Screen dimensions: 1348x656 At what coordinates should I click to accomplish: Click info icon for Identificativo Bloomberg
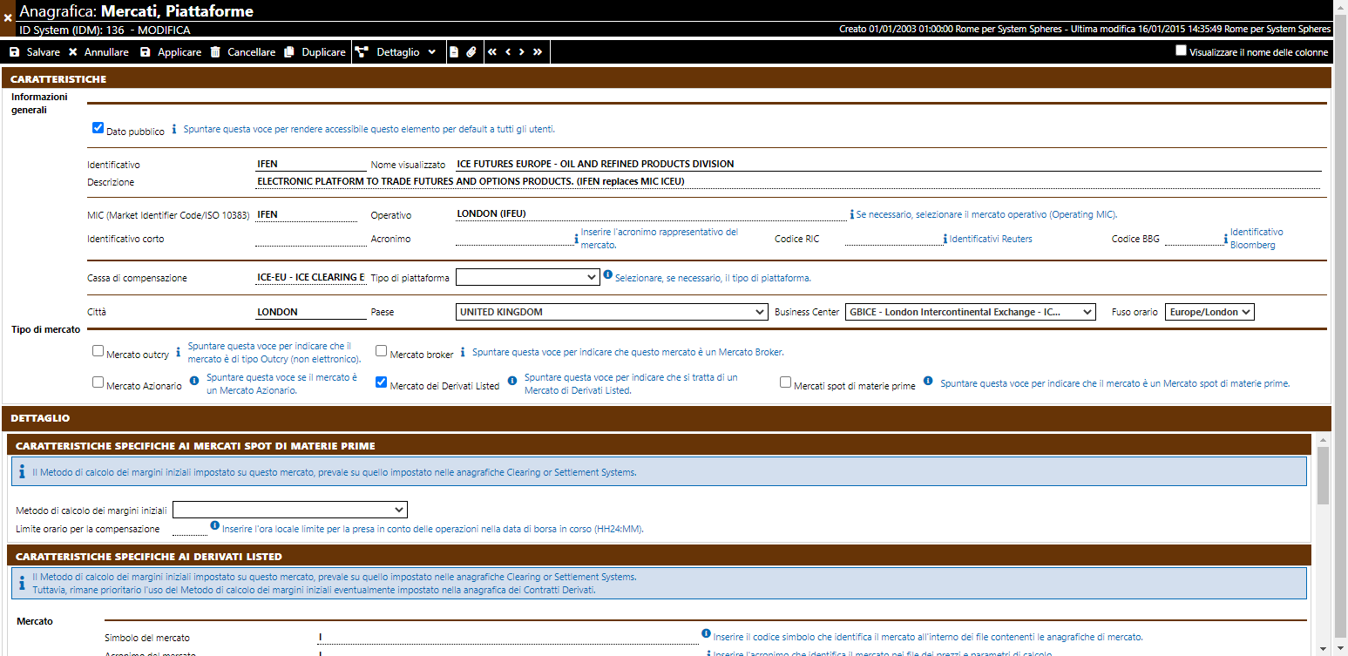1225,239
